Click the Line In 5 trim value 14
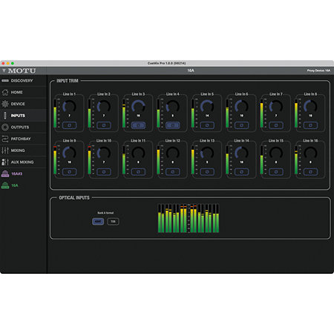The height and width of the screenshot is (334, 334). click(x=207, y=116)
